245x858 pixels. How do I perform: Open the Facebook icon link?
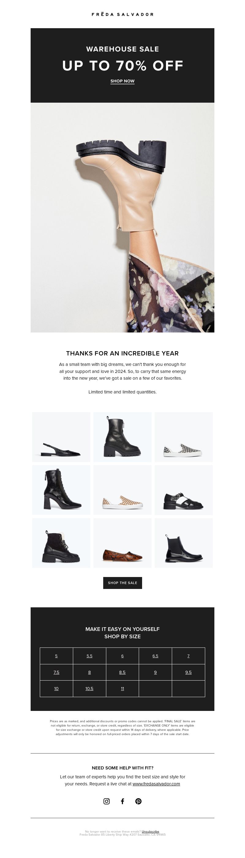123,801
